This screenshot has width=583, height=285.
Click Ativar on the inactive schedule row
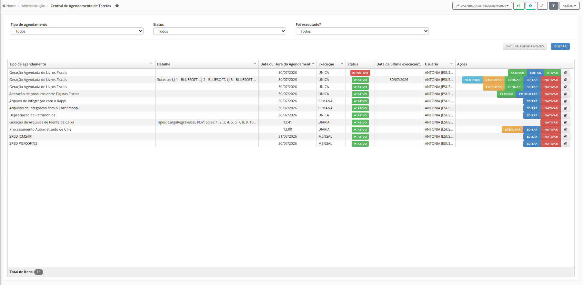552,73
